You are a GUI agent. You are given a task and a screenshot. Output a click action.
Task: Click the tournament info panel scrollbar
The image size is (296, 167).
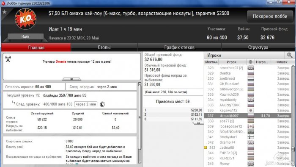coord(140,117)
